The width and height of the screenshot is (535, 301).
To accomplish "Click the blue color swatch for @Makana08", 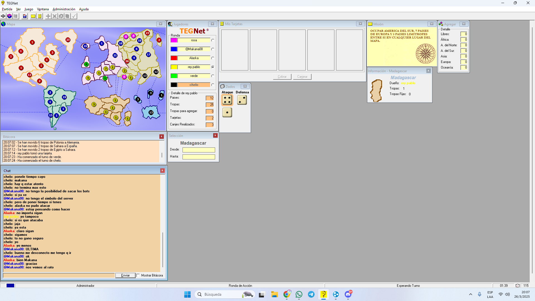I will (x=174, y=49).
